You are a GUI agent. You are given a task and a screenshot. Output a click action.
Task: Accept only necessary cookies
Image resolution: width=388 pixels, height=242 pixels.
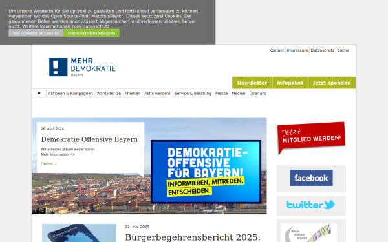tap(36, 33)
